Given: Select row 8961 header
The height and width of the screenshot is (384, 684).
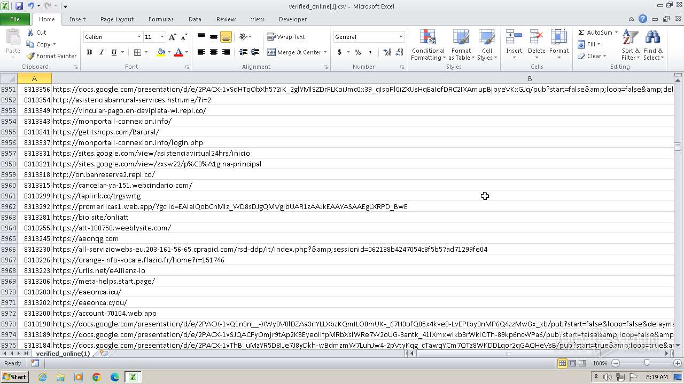Looking at the screenshot, I should 9,196.
